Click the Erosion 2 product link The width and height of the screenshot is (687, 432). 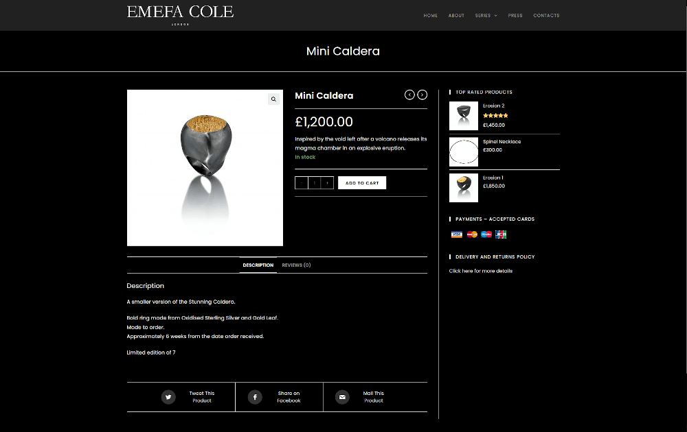pyautogui.click(x=494, y=106)
